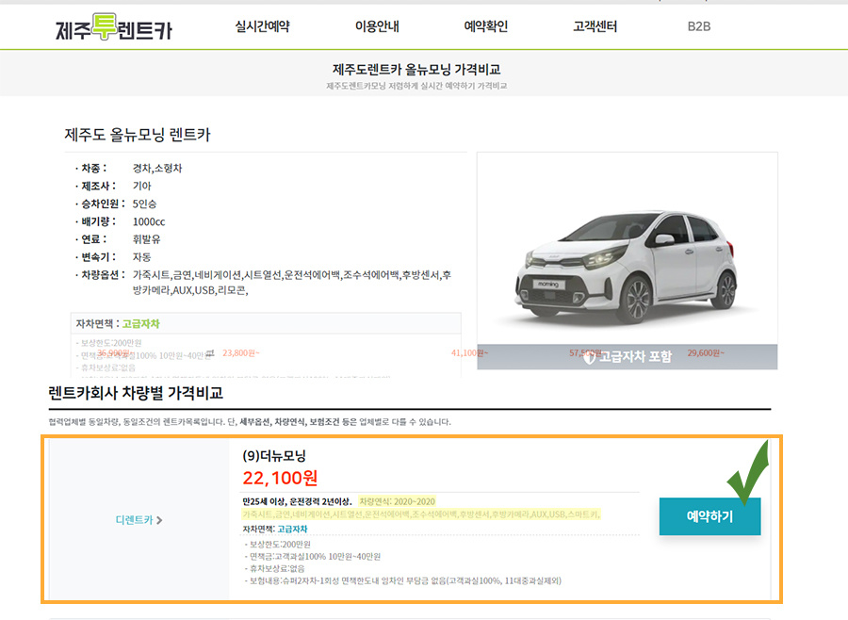Click the 차량연식: 2020~2020 text

[397, 501]
